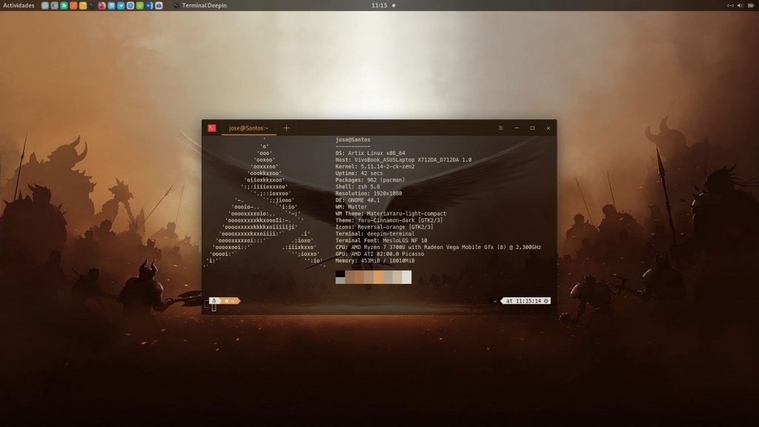Close the Deepin terminal window
The height and width of the screenshot is (427, 759).
click(548, 128)
